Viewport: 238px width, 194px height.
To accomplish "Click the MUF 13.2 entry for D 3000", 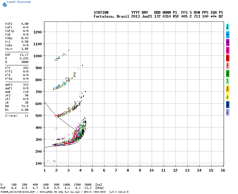I will click(88, 188).
